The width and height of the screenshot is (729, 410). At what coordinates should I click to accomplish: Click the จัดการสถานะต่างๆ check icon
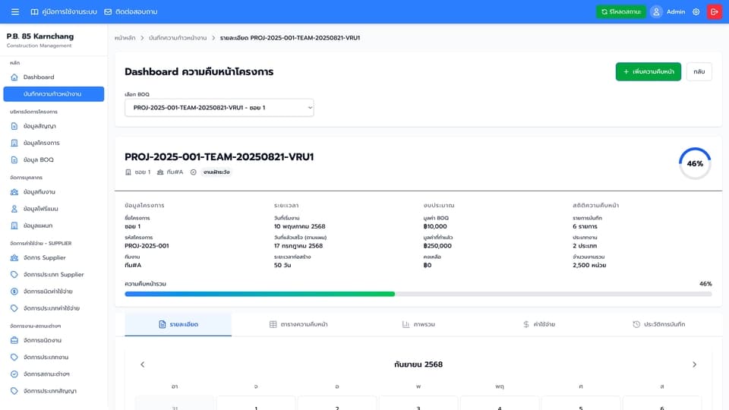pos(14,374)
